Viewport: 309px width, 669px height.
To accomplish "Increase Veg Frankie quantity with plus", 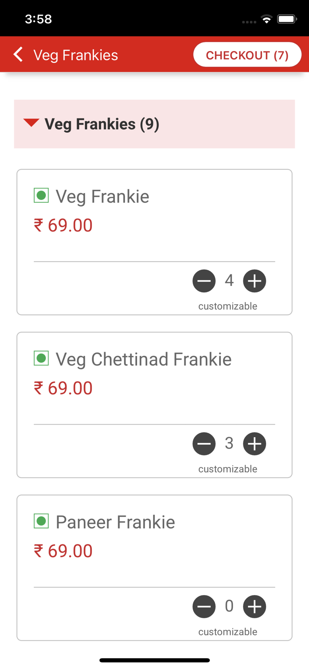I will tap(254, 281).
